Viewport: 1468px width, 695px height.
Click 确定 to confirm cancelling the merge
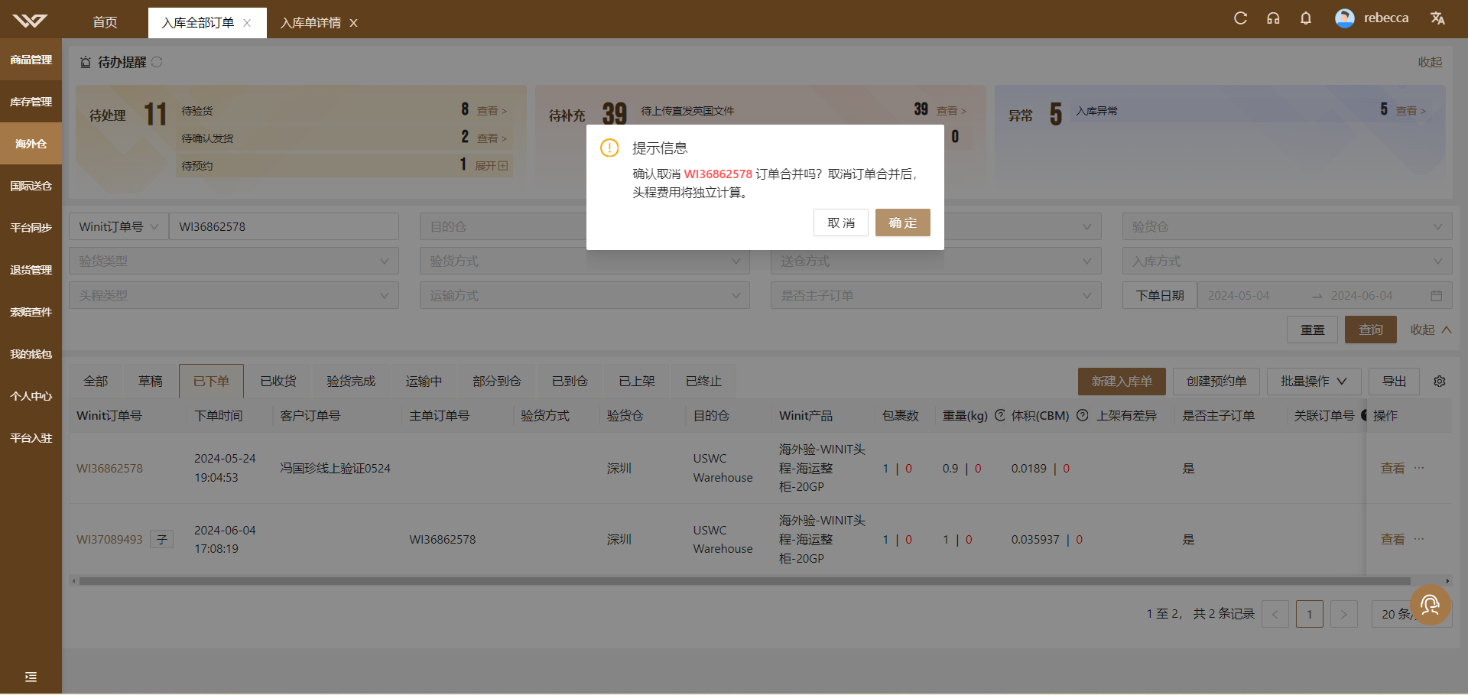(x=902, y=222)
